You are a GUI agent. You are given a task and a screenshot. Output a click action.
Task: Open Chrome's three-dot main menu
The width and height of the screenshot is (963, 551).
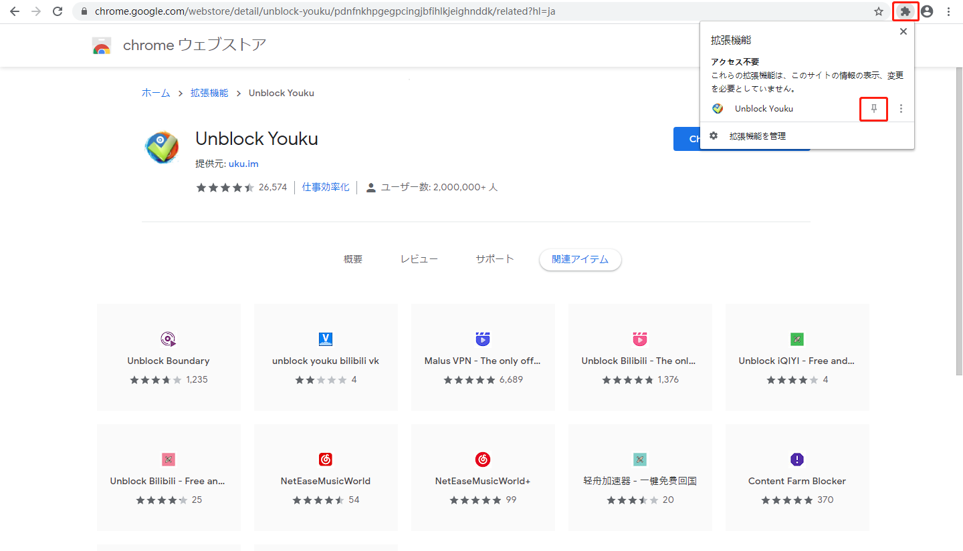pyautogui.click(x=949, y=11)
